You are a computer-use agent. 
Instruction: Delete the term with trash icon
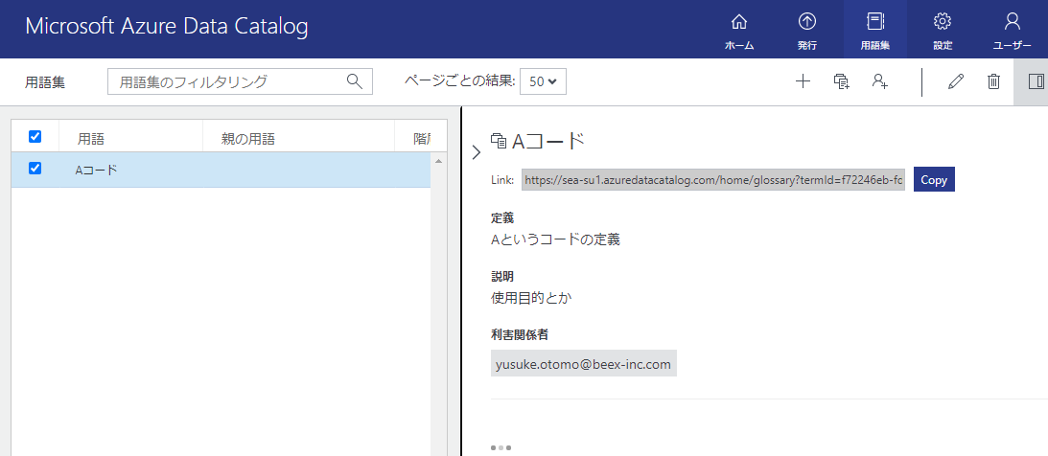click(x=994, y=81)
